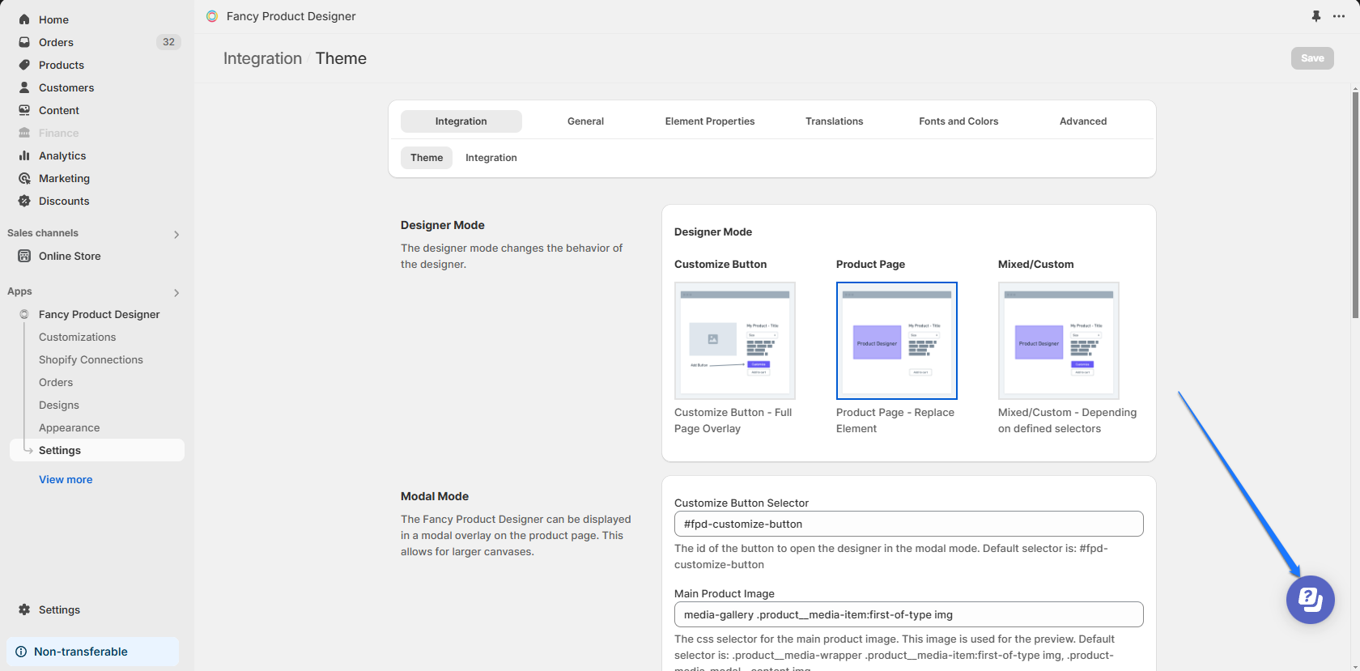This screenshot has height=671, width=1360.
Task: Switch to the General tab
Action: point(585,121)
